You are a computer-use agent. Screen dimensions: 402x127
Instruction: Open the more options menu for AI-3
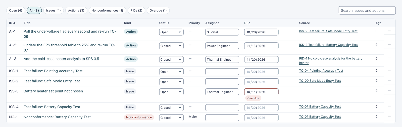(390, 58)
